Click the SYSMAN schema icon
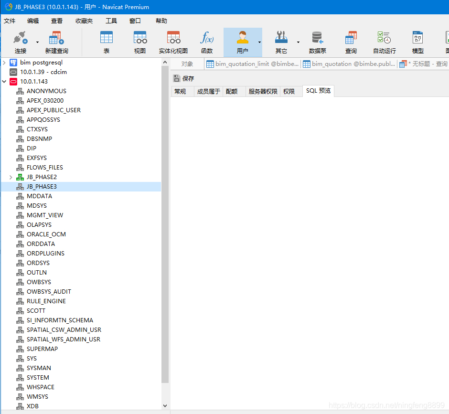449x414 pixels. pos(20,368)
